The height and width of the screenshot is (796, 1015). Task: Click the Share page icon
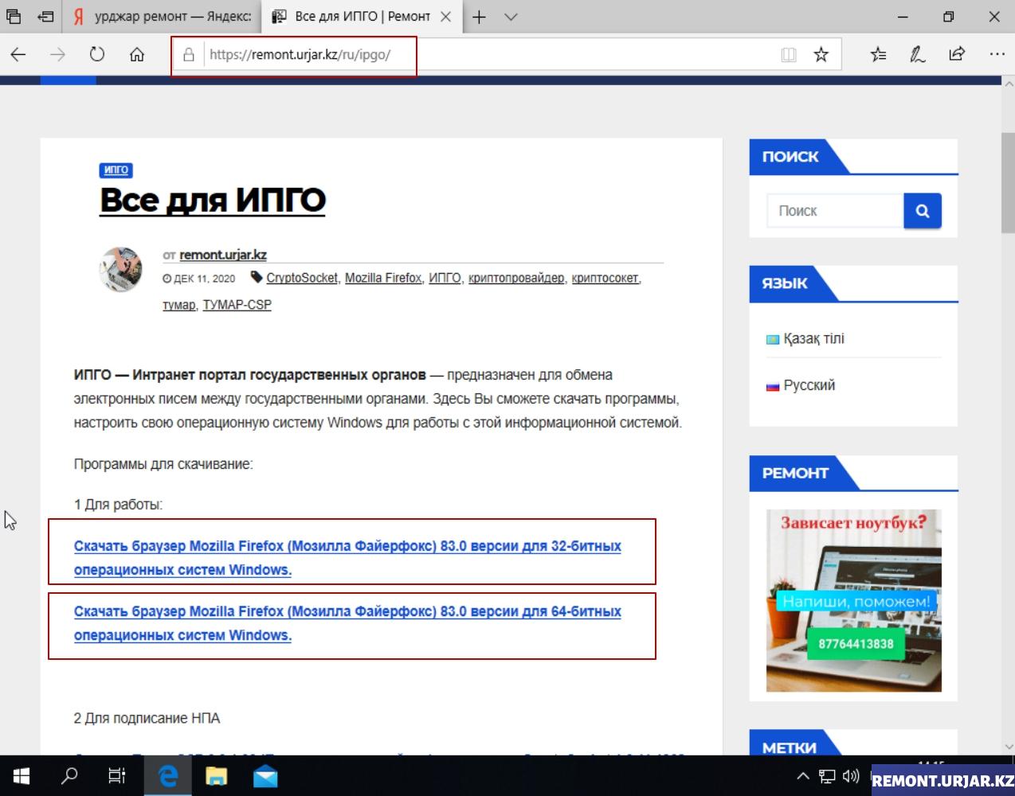click(957, 54)
